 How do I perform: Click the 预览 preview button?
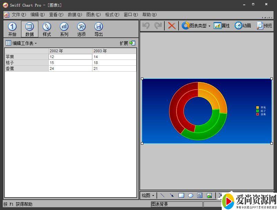pos(264,26)
